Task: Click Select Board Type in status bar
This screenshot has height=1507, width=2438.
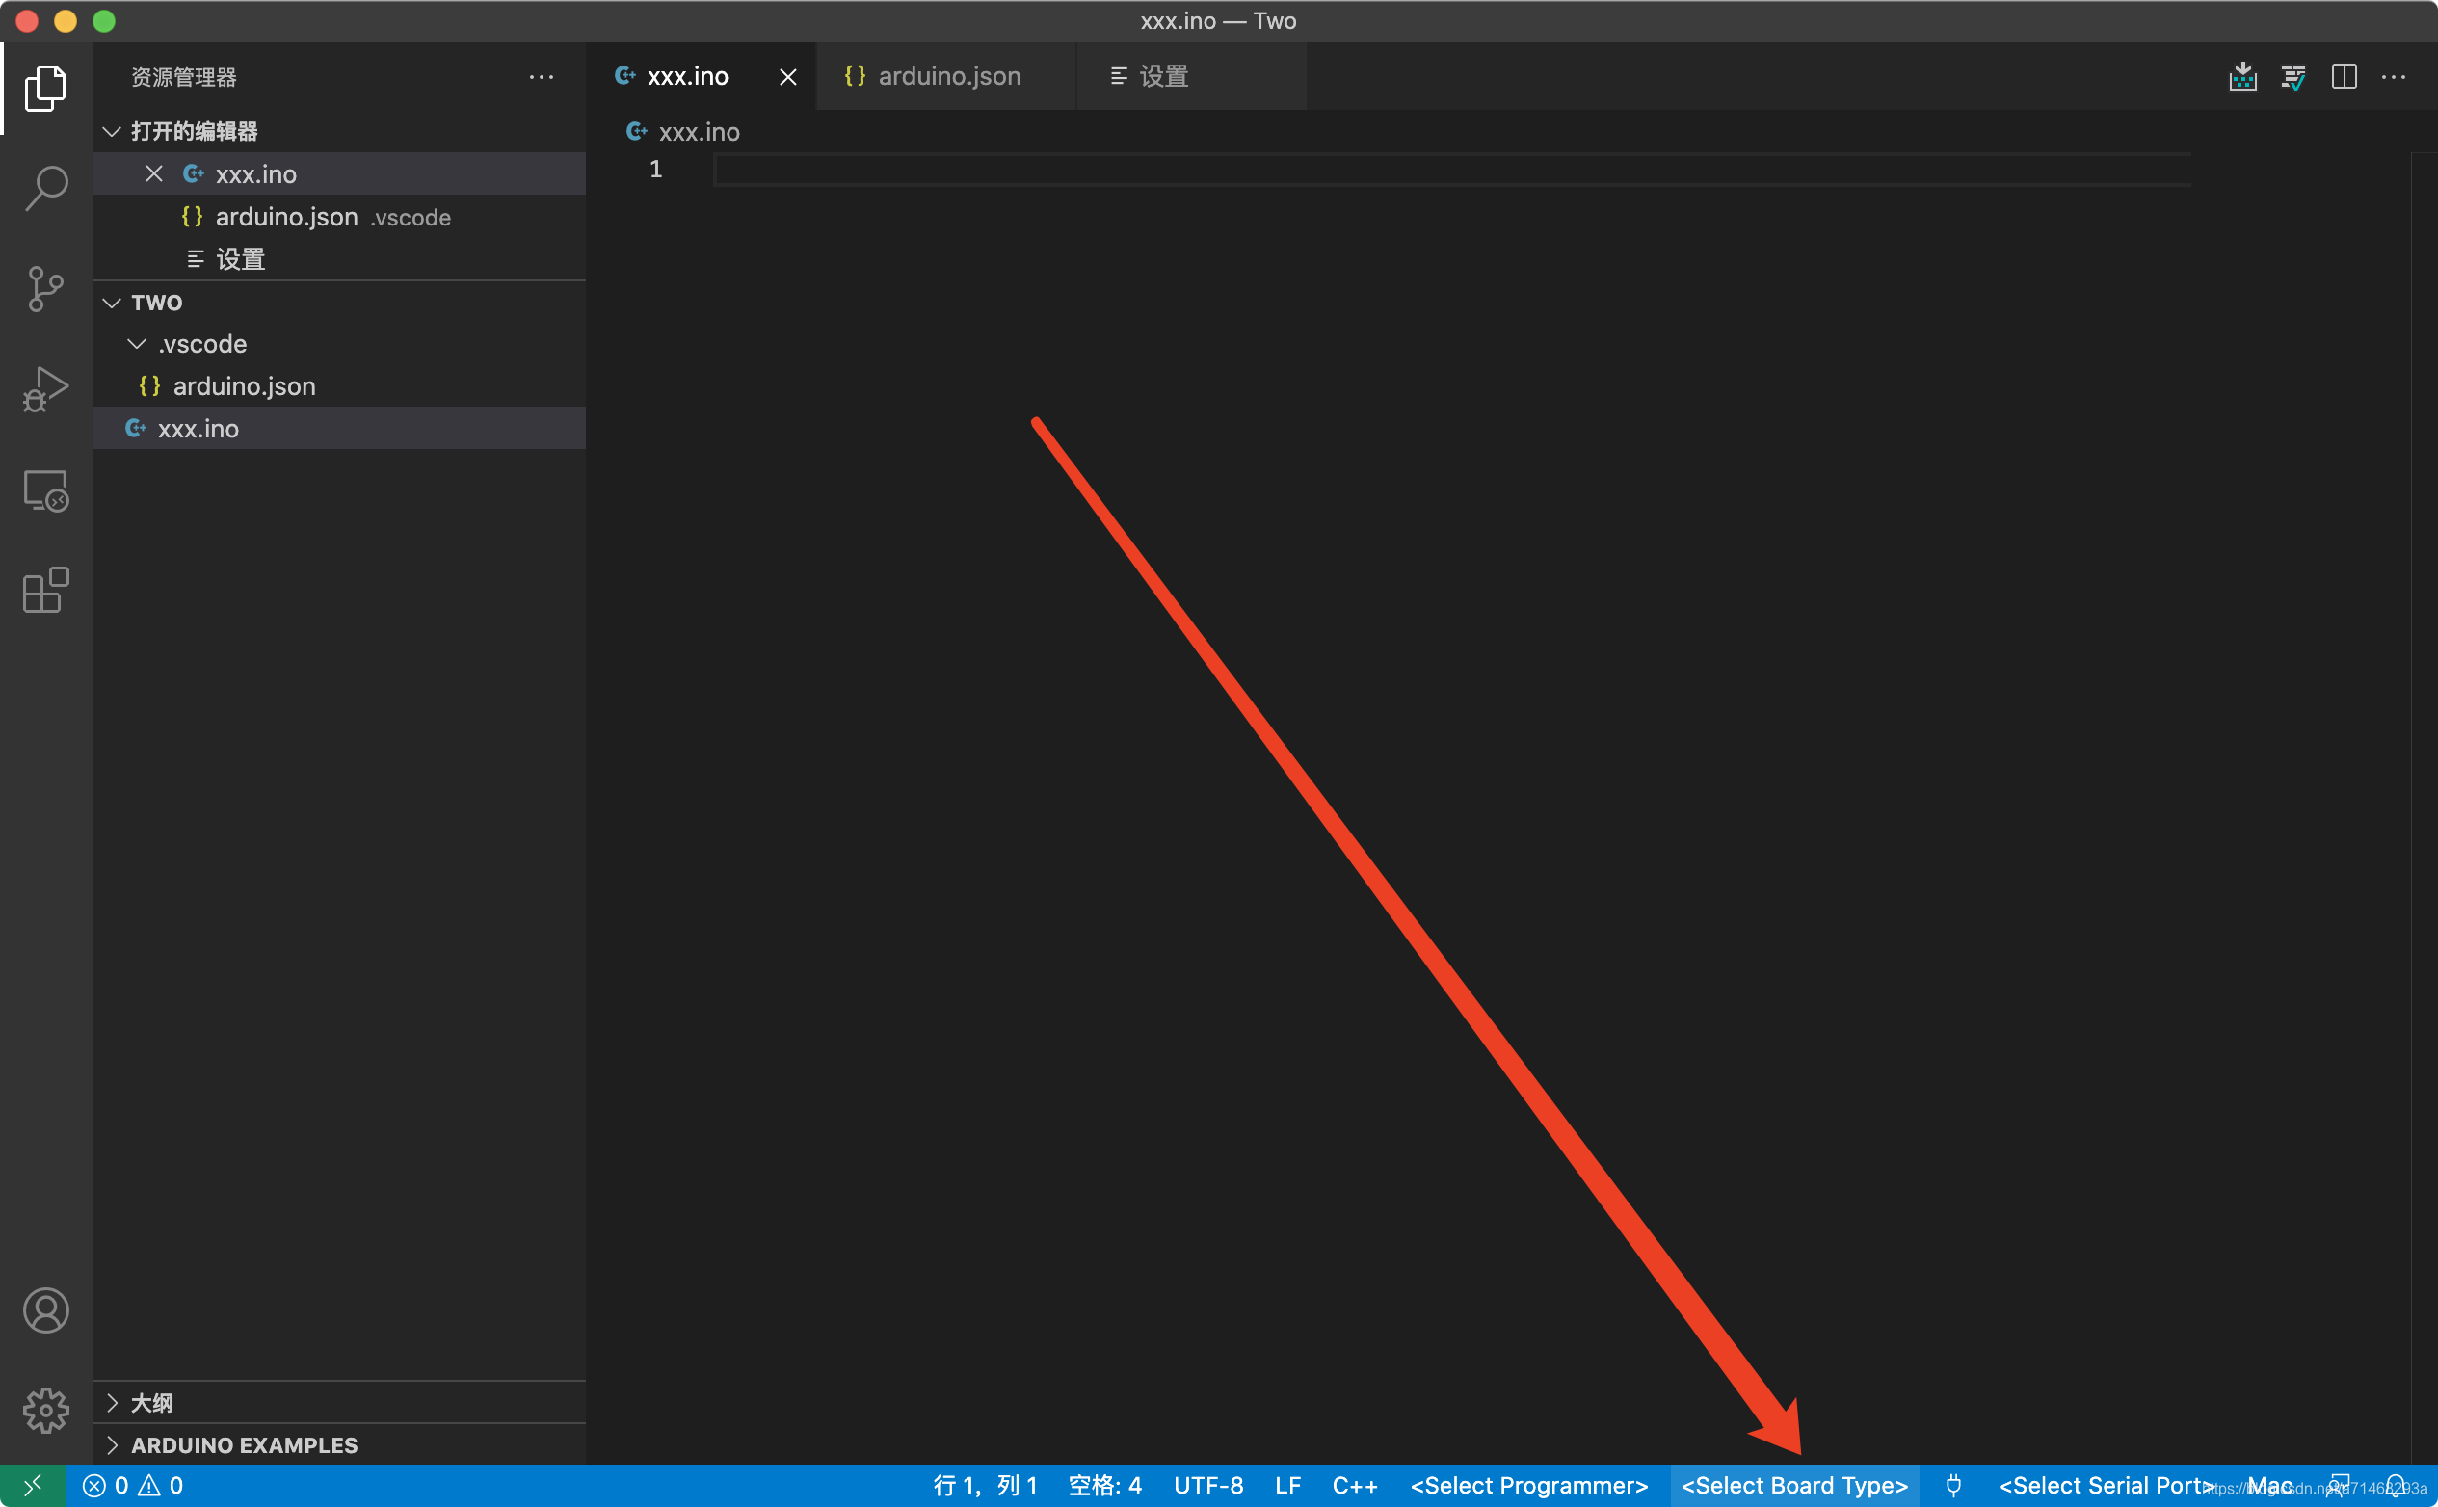Action: pyautogui.click(x=1793, y=1485)
